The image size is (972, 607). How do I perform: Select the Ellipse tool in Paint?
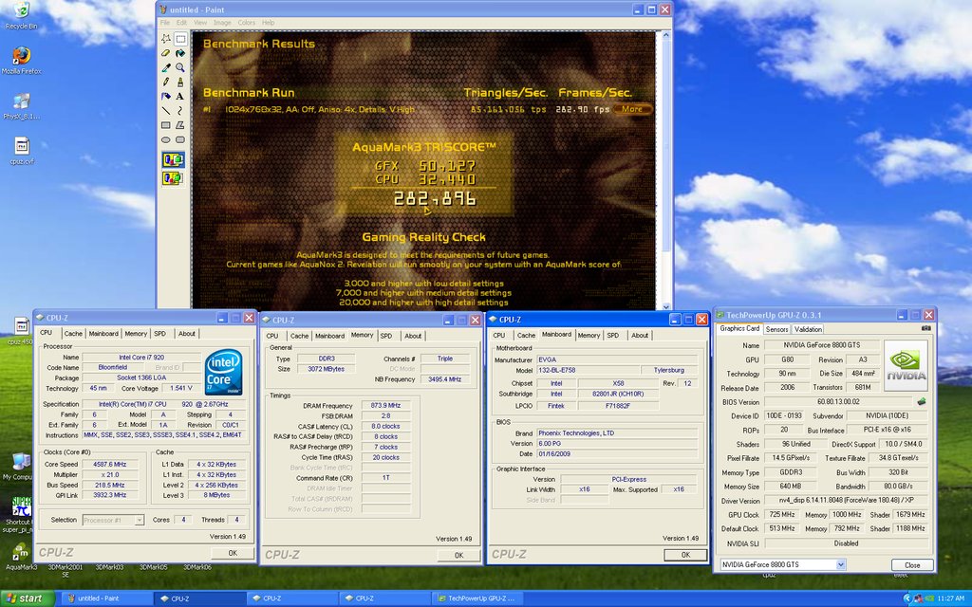pyautogui.click(x=166, y=140)
